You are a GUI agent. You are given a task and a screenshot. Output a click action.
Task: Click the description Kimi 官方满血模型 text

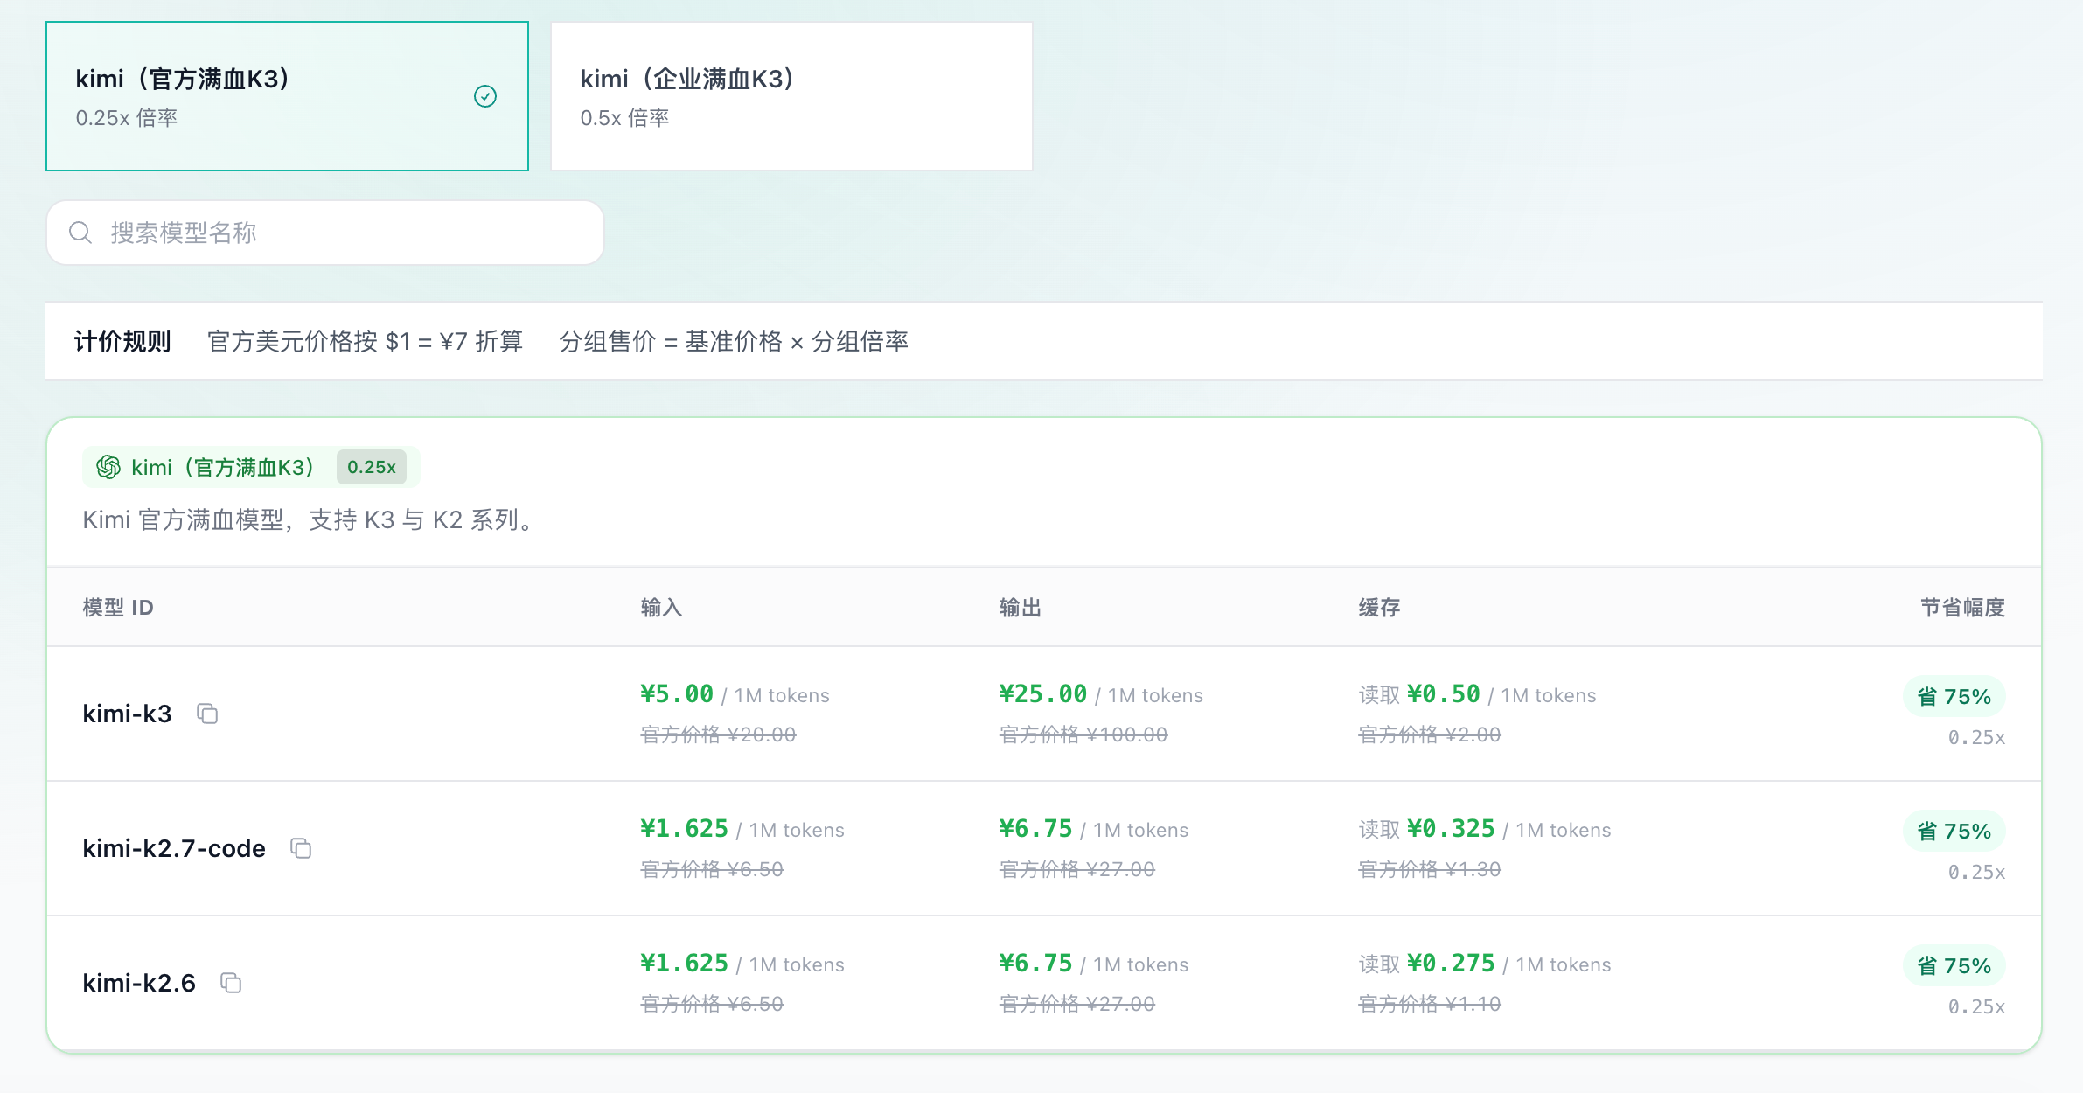coord(310,519)
